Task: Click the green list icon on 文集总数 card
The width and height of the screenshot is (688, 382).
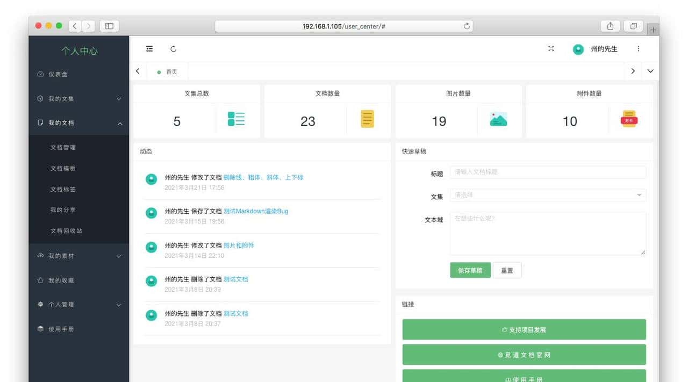Action: pyautogui.click(x=234, y=121)
